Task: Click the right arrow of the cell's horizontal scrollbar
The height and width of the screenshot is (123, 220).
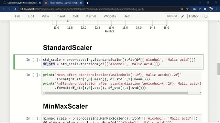Action: (x=200, y=93)
